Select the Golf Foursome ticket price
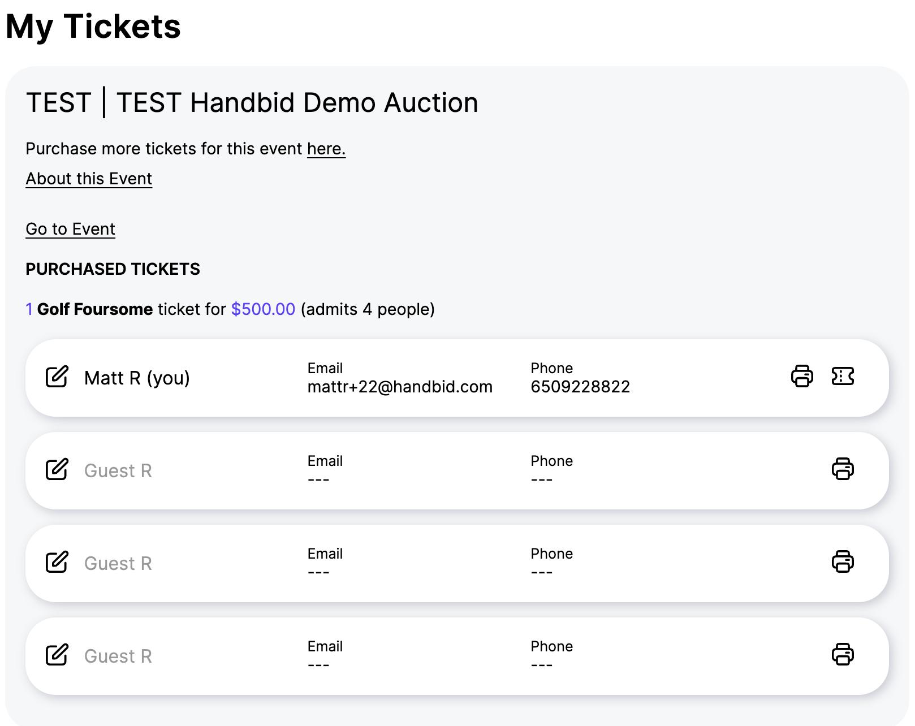915x726 pixels. click(261, 309)
